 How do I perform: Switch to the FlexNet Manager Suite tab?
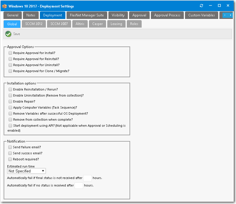(x=87, y=15)
